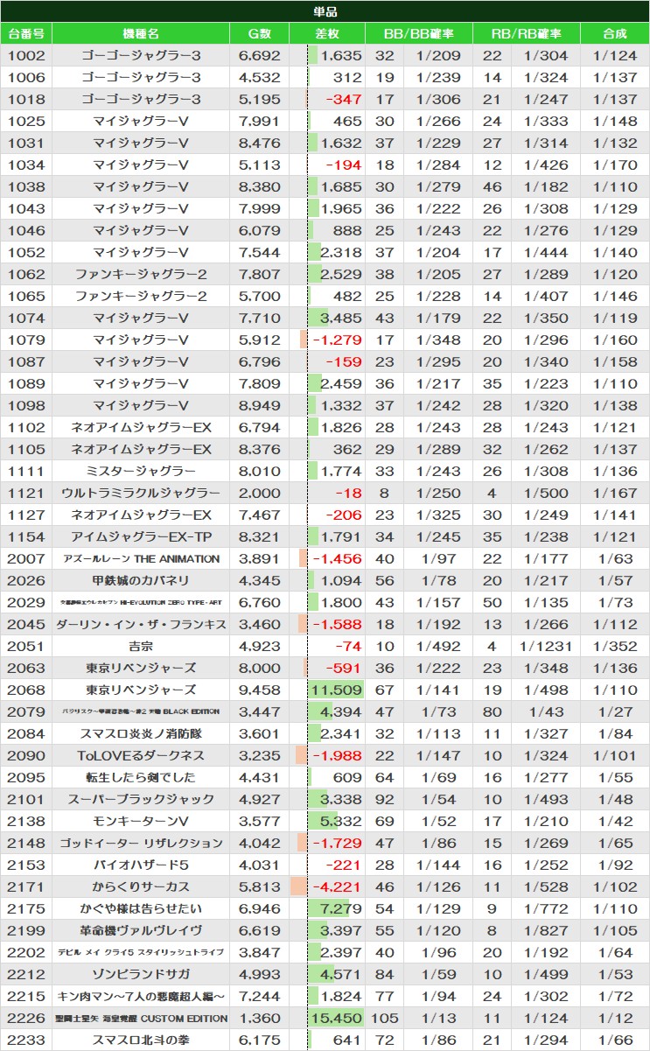
Task: Click the 15.450 difference value
Action: 338,1018
